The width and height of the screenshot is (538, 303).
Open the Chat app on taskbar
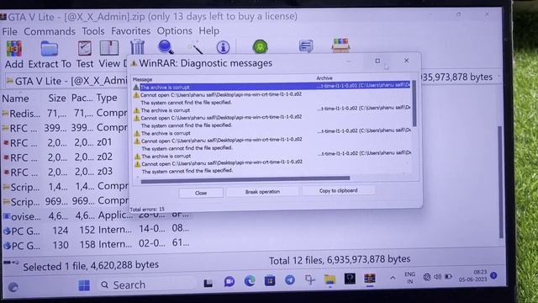click(x=229, y=282)
